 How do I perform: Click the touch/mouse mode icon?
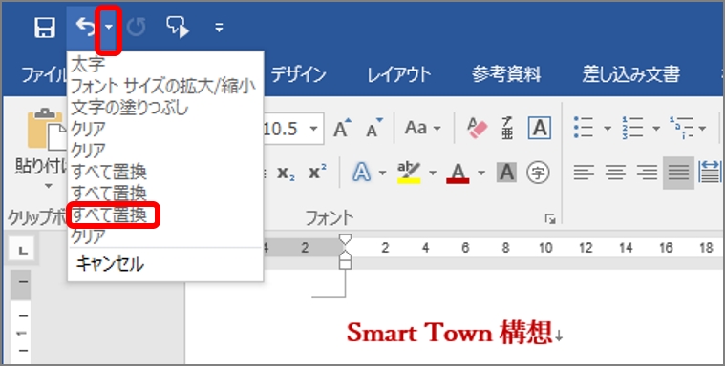pos(178,28)
